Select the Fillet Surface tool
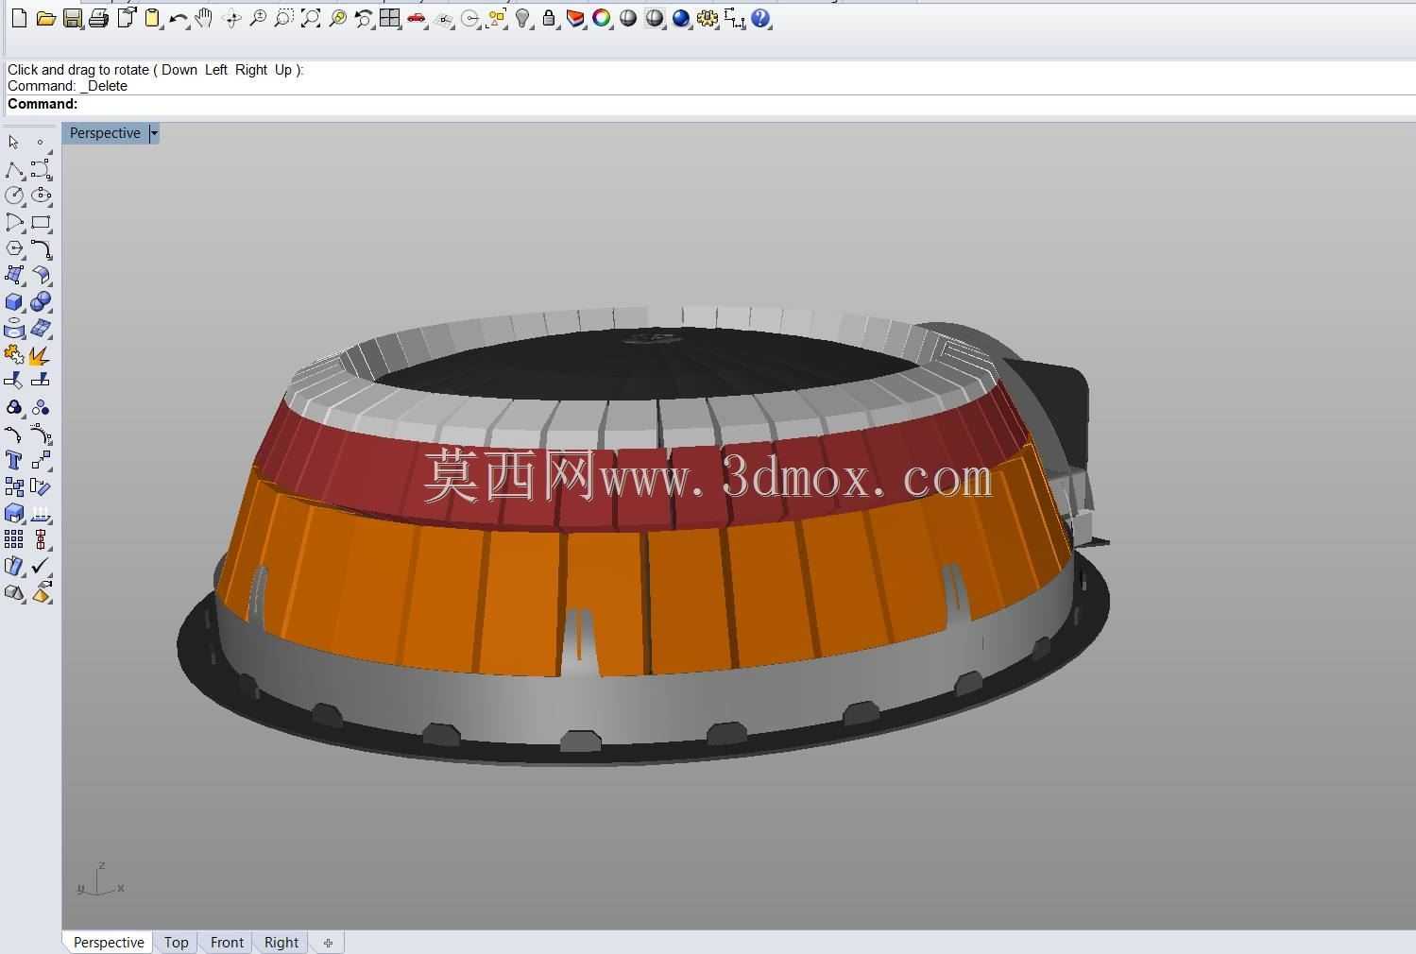 point(41,275)
